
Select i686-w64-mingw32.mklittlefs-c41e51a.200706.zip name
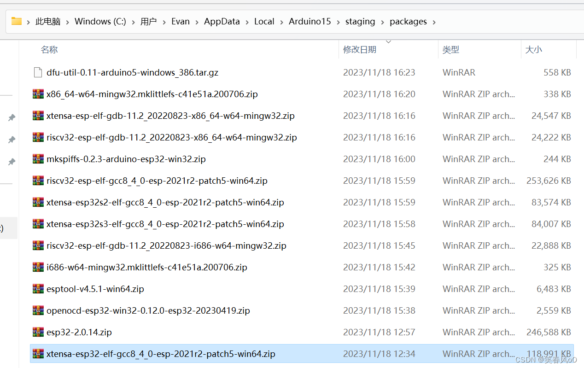tap(147, 267)
